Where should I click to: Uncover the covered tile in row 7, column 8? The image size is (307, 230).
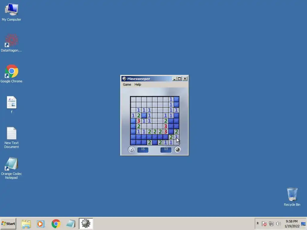[171, 132]
